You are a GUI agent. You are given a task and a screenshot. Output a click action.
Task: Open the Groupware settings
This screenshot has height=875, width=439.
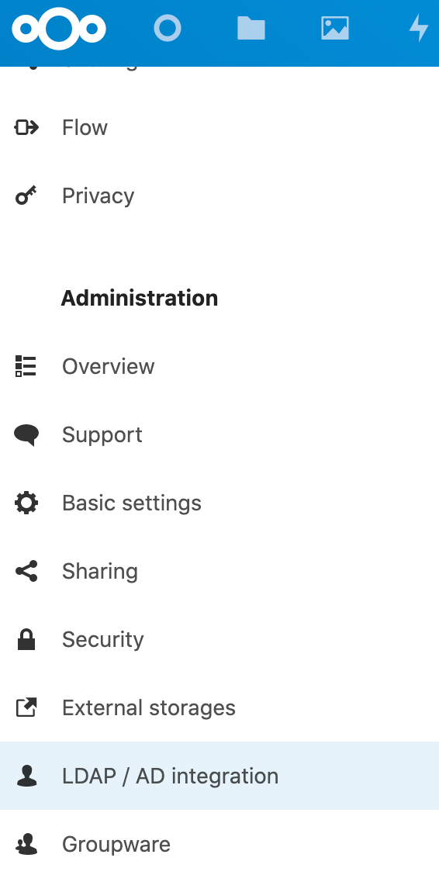(x=219, y=844)
